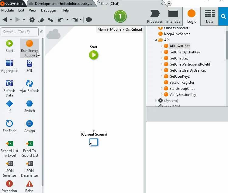Switch to the Logic tab

pyautogui.click(x=192, y=16)
